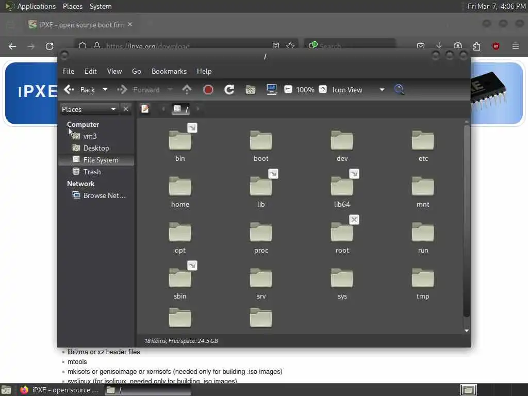
Task: Click the Computer toolbar icon
Action: (x=271, y=90)
